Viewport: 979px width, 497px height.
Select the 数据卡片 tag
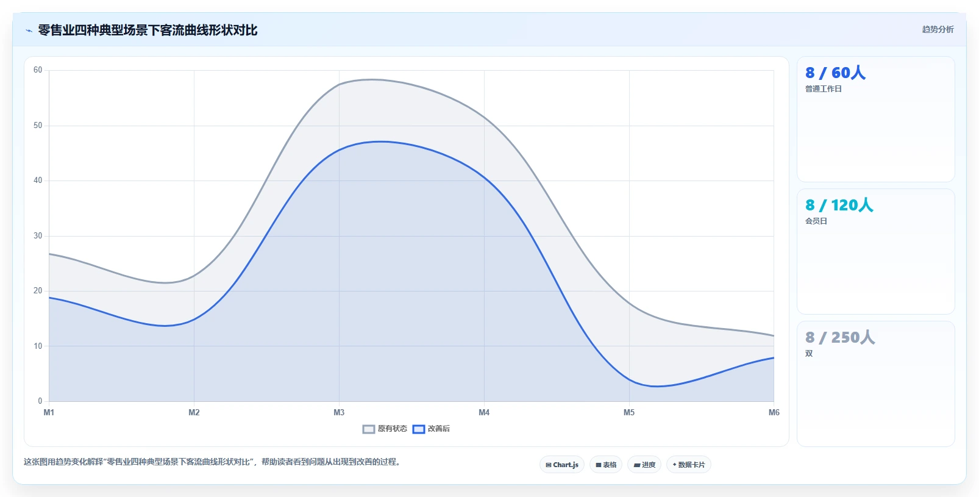[x=689, y=465]
